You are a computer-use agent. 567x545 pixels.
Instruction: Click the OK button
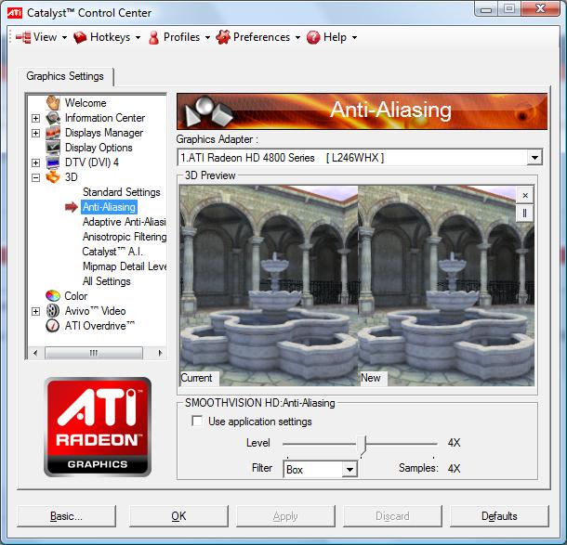(x=178, y=516)
